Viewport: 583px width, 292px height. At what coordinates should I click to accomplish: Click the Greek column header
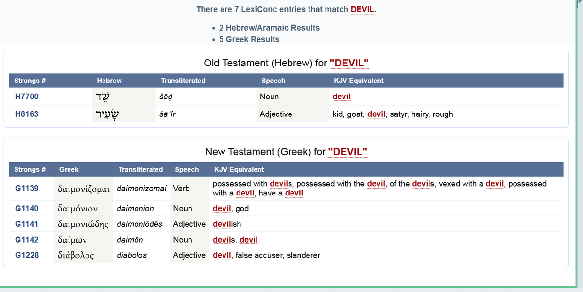[x=69, y=169]
